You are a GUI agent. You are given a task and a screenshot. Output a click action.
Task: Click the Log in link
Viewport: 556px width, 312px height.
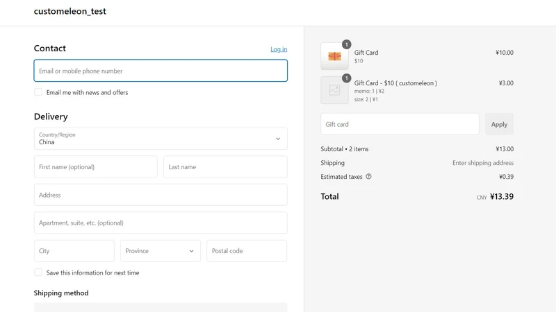[279, 49]
